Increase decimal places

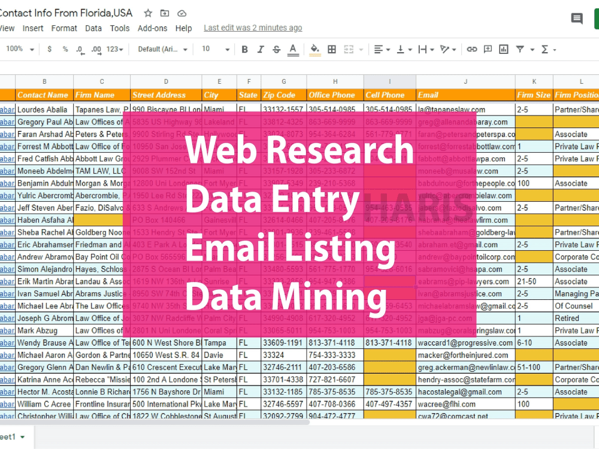click(97, 49)
